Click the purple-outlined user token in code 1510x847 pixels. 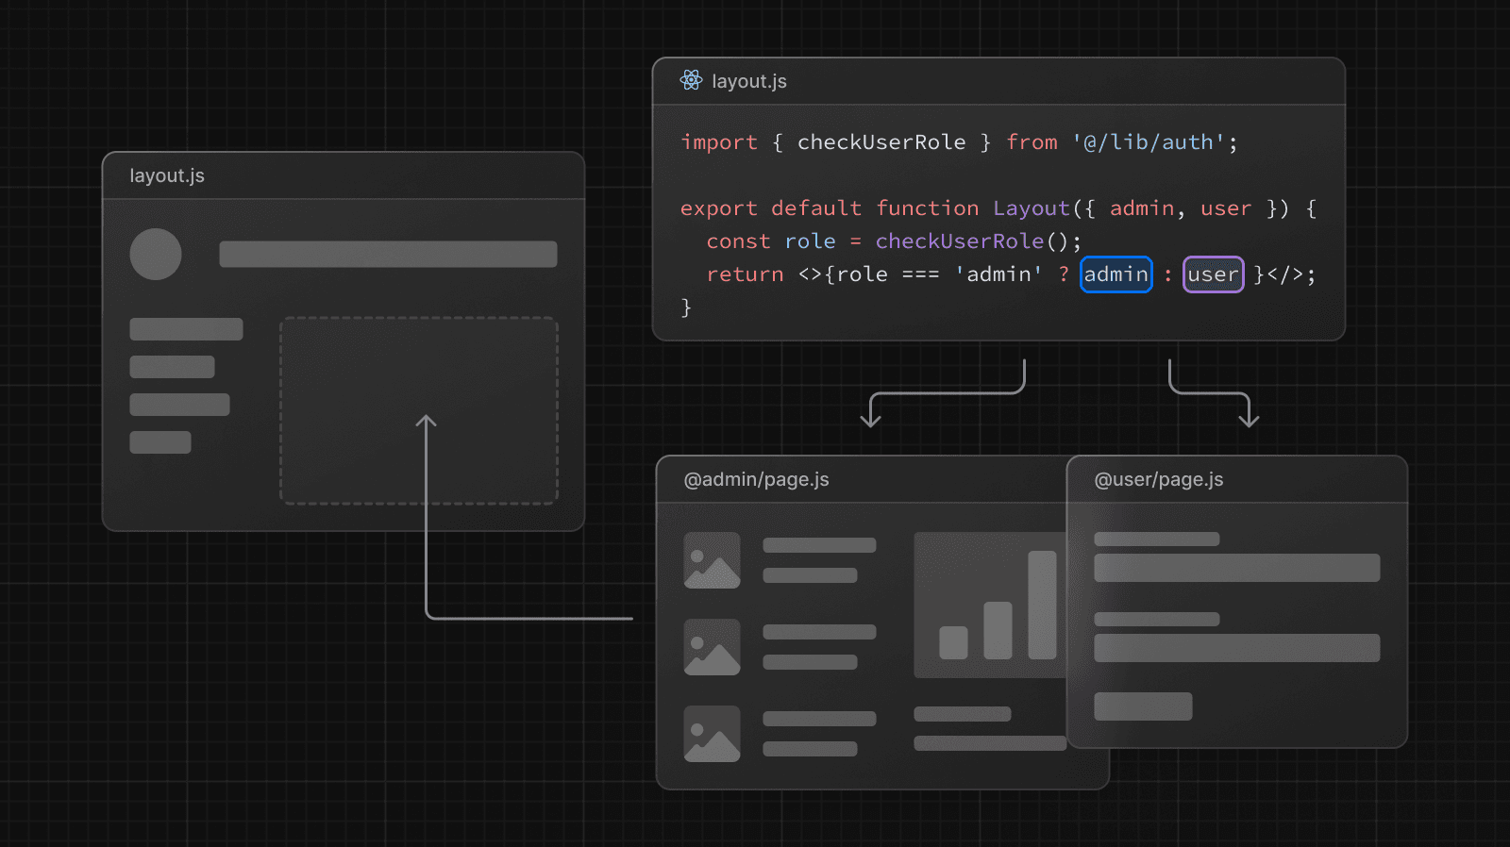[1213, 274]
